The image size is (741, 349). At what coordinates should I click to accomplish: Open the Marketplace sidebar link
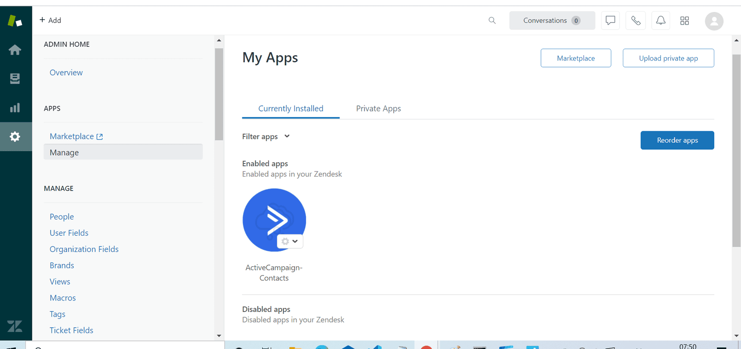coord(72,136)
